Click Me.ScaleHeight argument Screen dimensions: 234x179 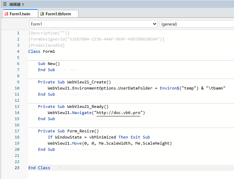152,143
